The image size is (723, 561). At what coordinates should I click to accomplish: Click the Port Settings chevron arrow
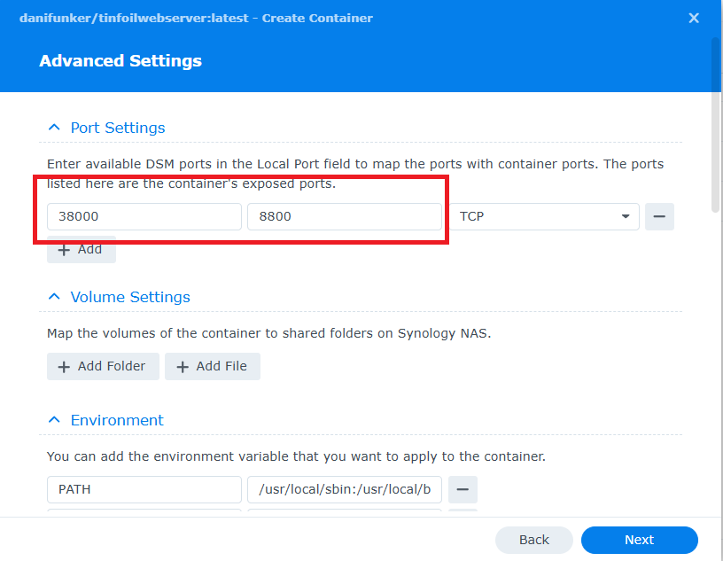55,128
